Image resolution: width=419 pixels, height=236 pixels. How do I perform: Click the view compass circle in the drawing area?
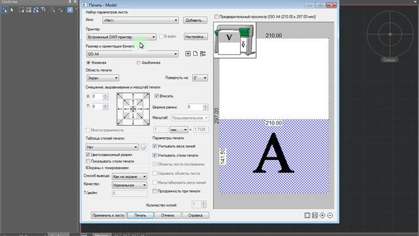[x=390, y=34]
